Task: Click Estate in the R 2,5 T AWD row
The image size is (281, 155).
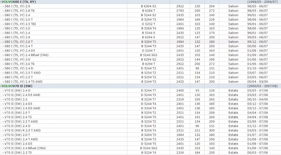Action: click(x=233, y=131)
